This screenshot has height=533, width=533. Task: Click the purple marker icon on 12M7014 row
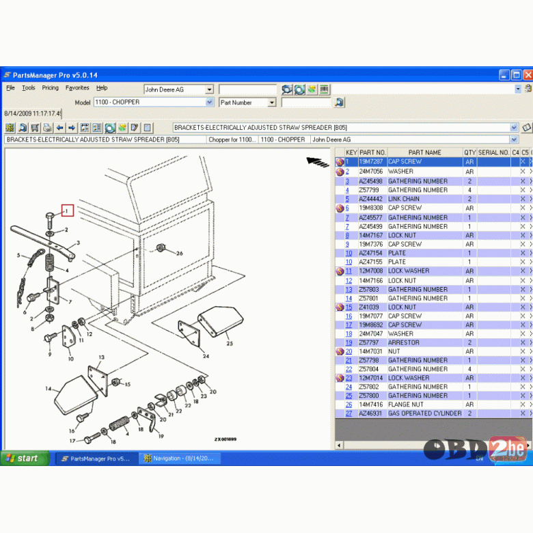[x=340, y=378]
